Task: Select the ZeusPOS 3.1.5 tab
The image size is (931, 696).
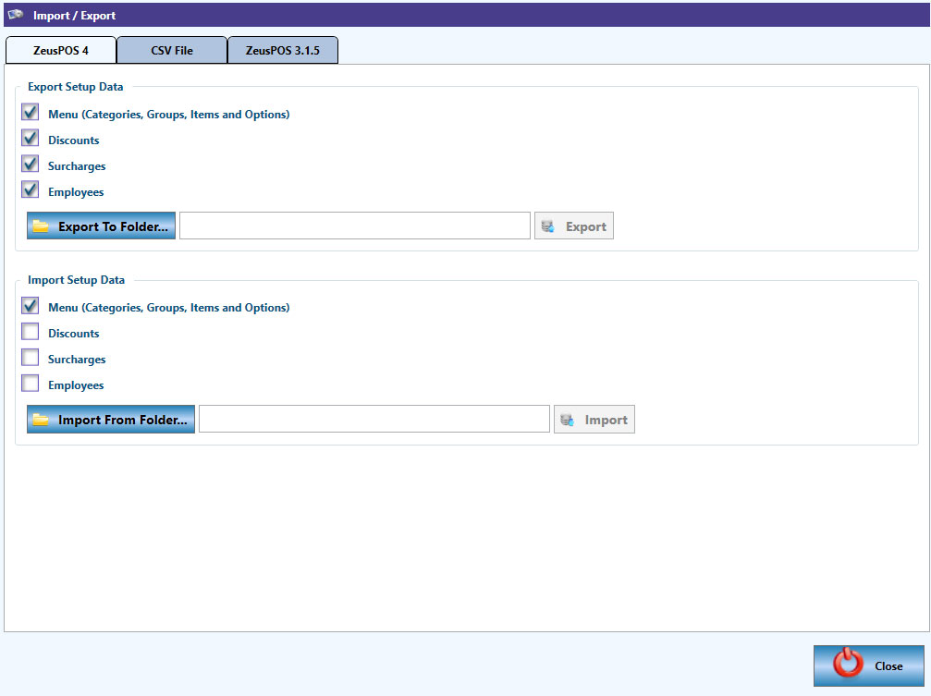Action: (283, 51)
